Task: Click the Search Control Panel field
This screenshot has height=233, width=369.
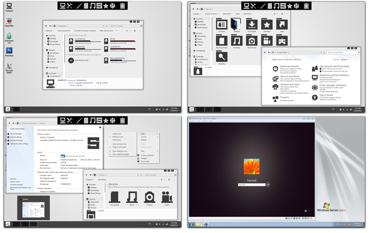Action: point(343,53)
